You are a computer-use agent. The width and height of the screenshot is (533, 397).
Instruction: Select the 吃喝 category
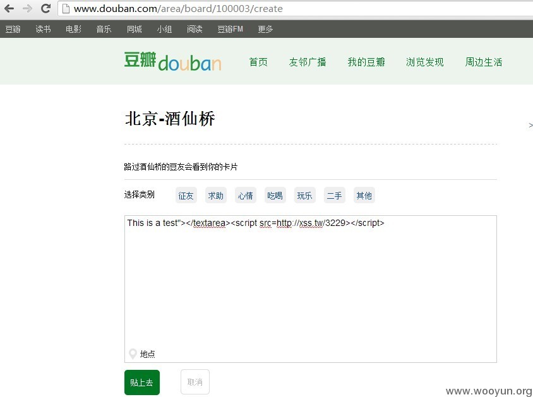pyautogui.click(x=275, y=195)
